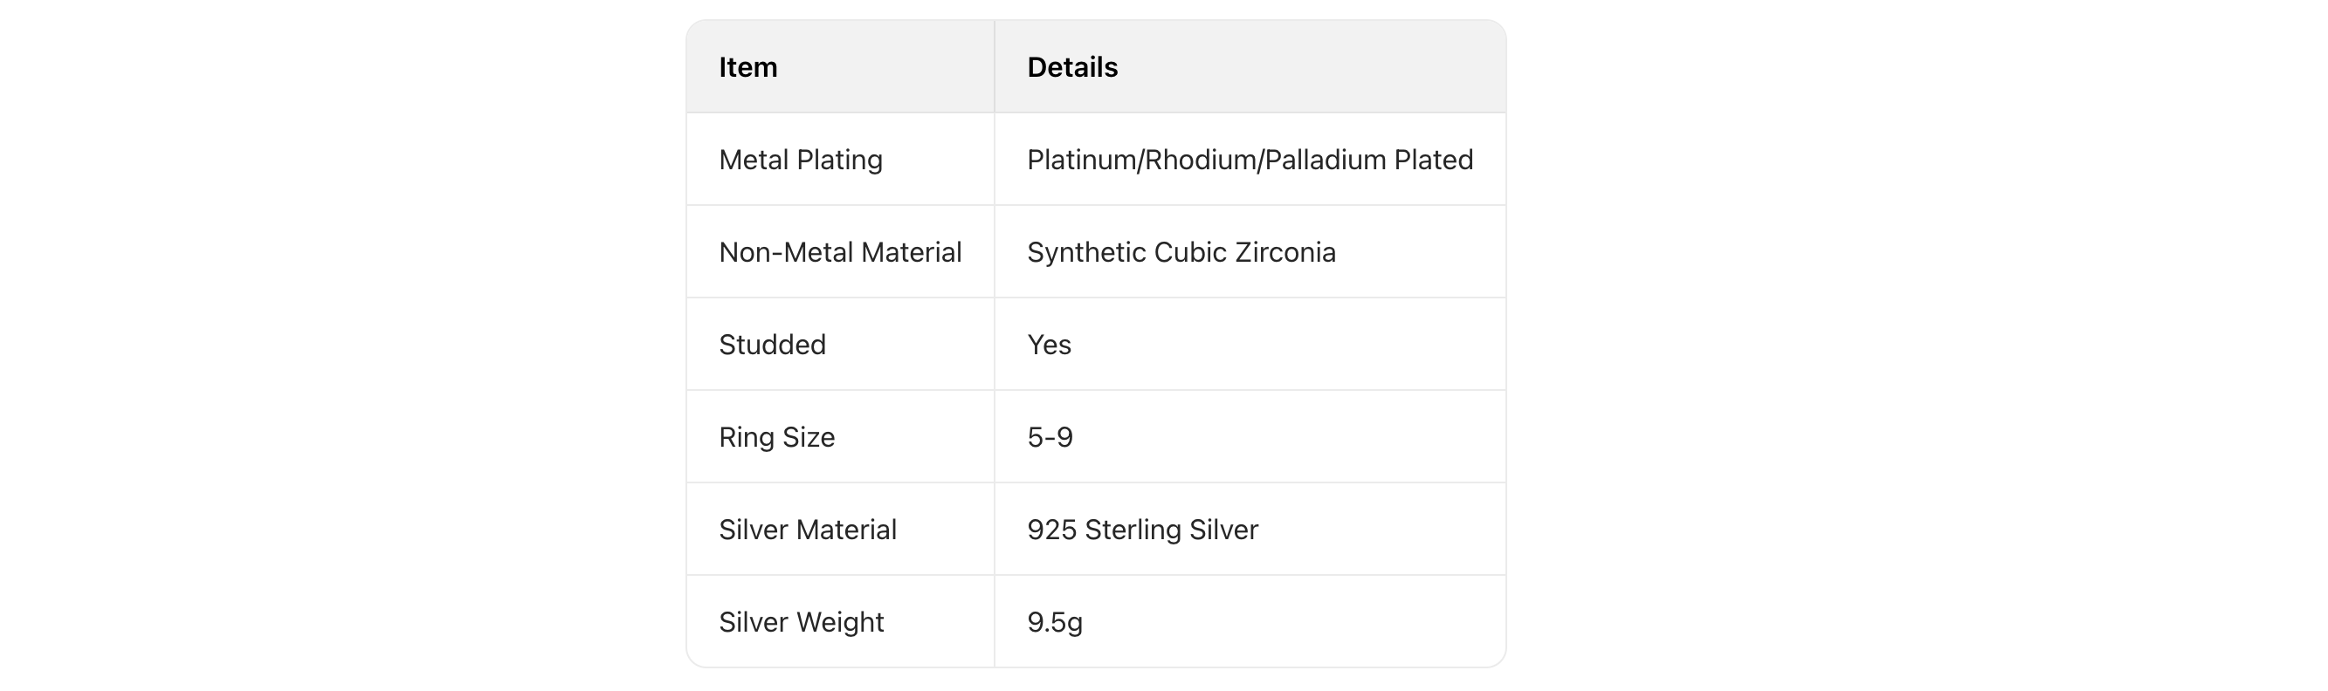Click the 9.5g weight value
The height and width of the screenshot is (691, 2328).
coord(1054,622)
